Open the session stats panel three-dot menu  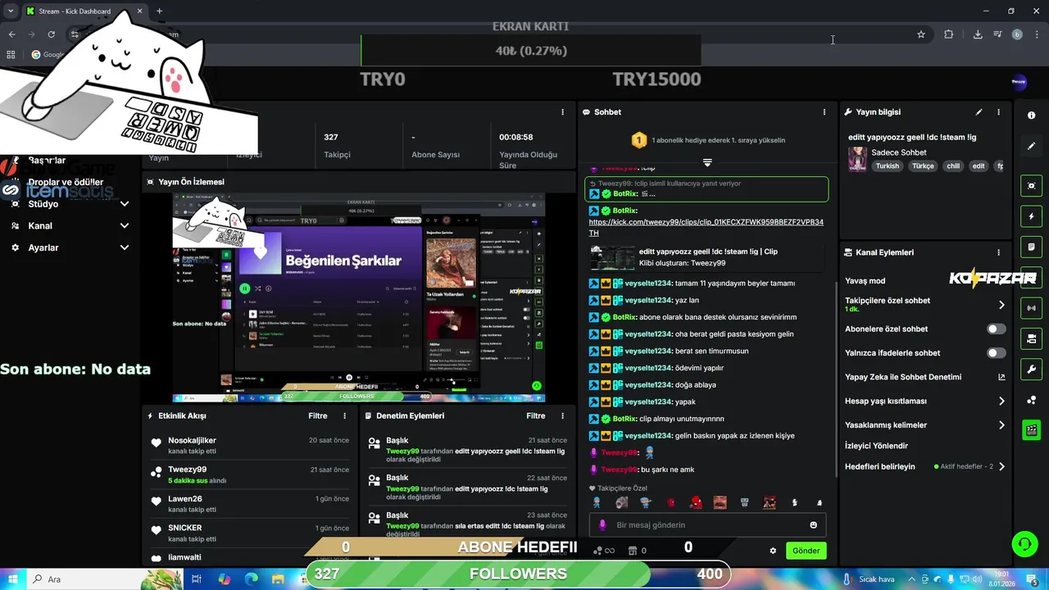(x=562, y=112)
